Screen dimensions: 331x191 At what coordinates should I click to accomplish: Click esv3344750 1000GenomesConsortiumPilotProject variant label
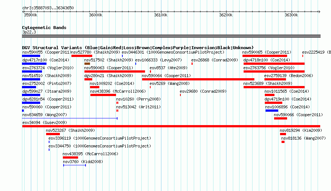point(100,146)
